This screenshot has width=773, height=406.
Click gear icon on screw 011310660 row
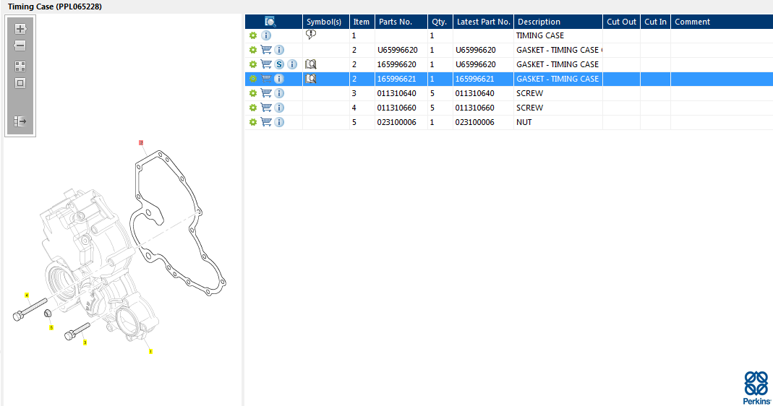tap(253, 108)
